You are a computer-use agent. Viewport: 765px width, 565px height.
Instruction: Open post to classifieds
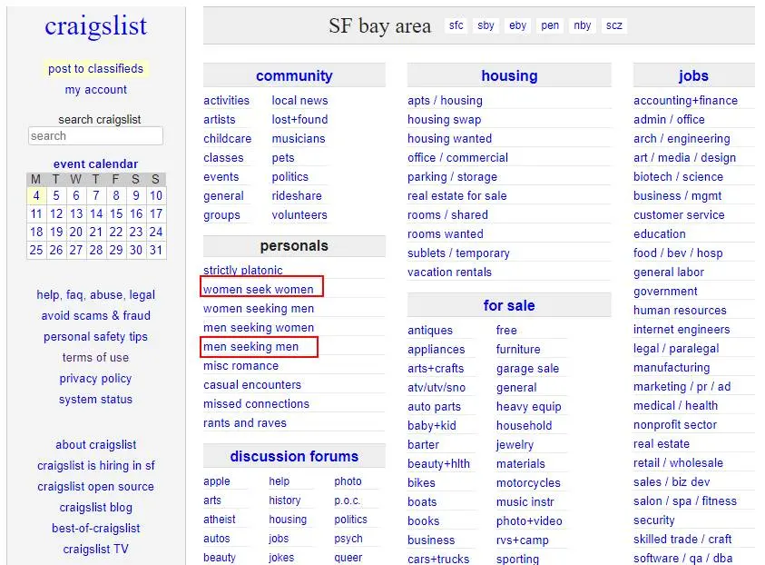[95, 69]
